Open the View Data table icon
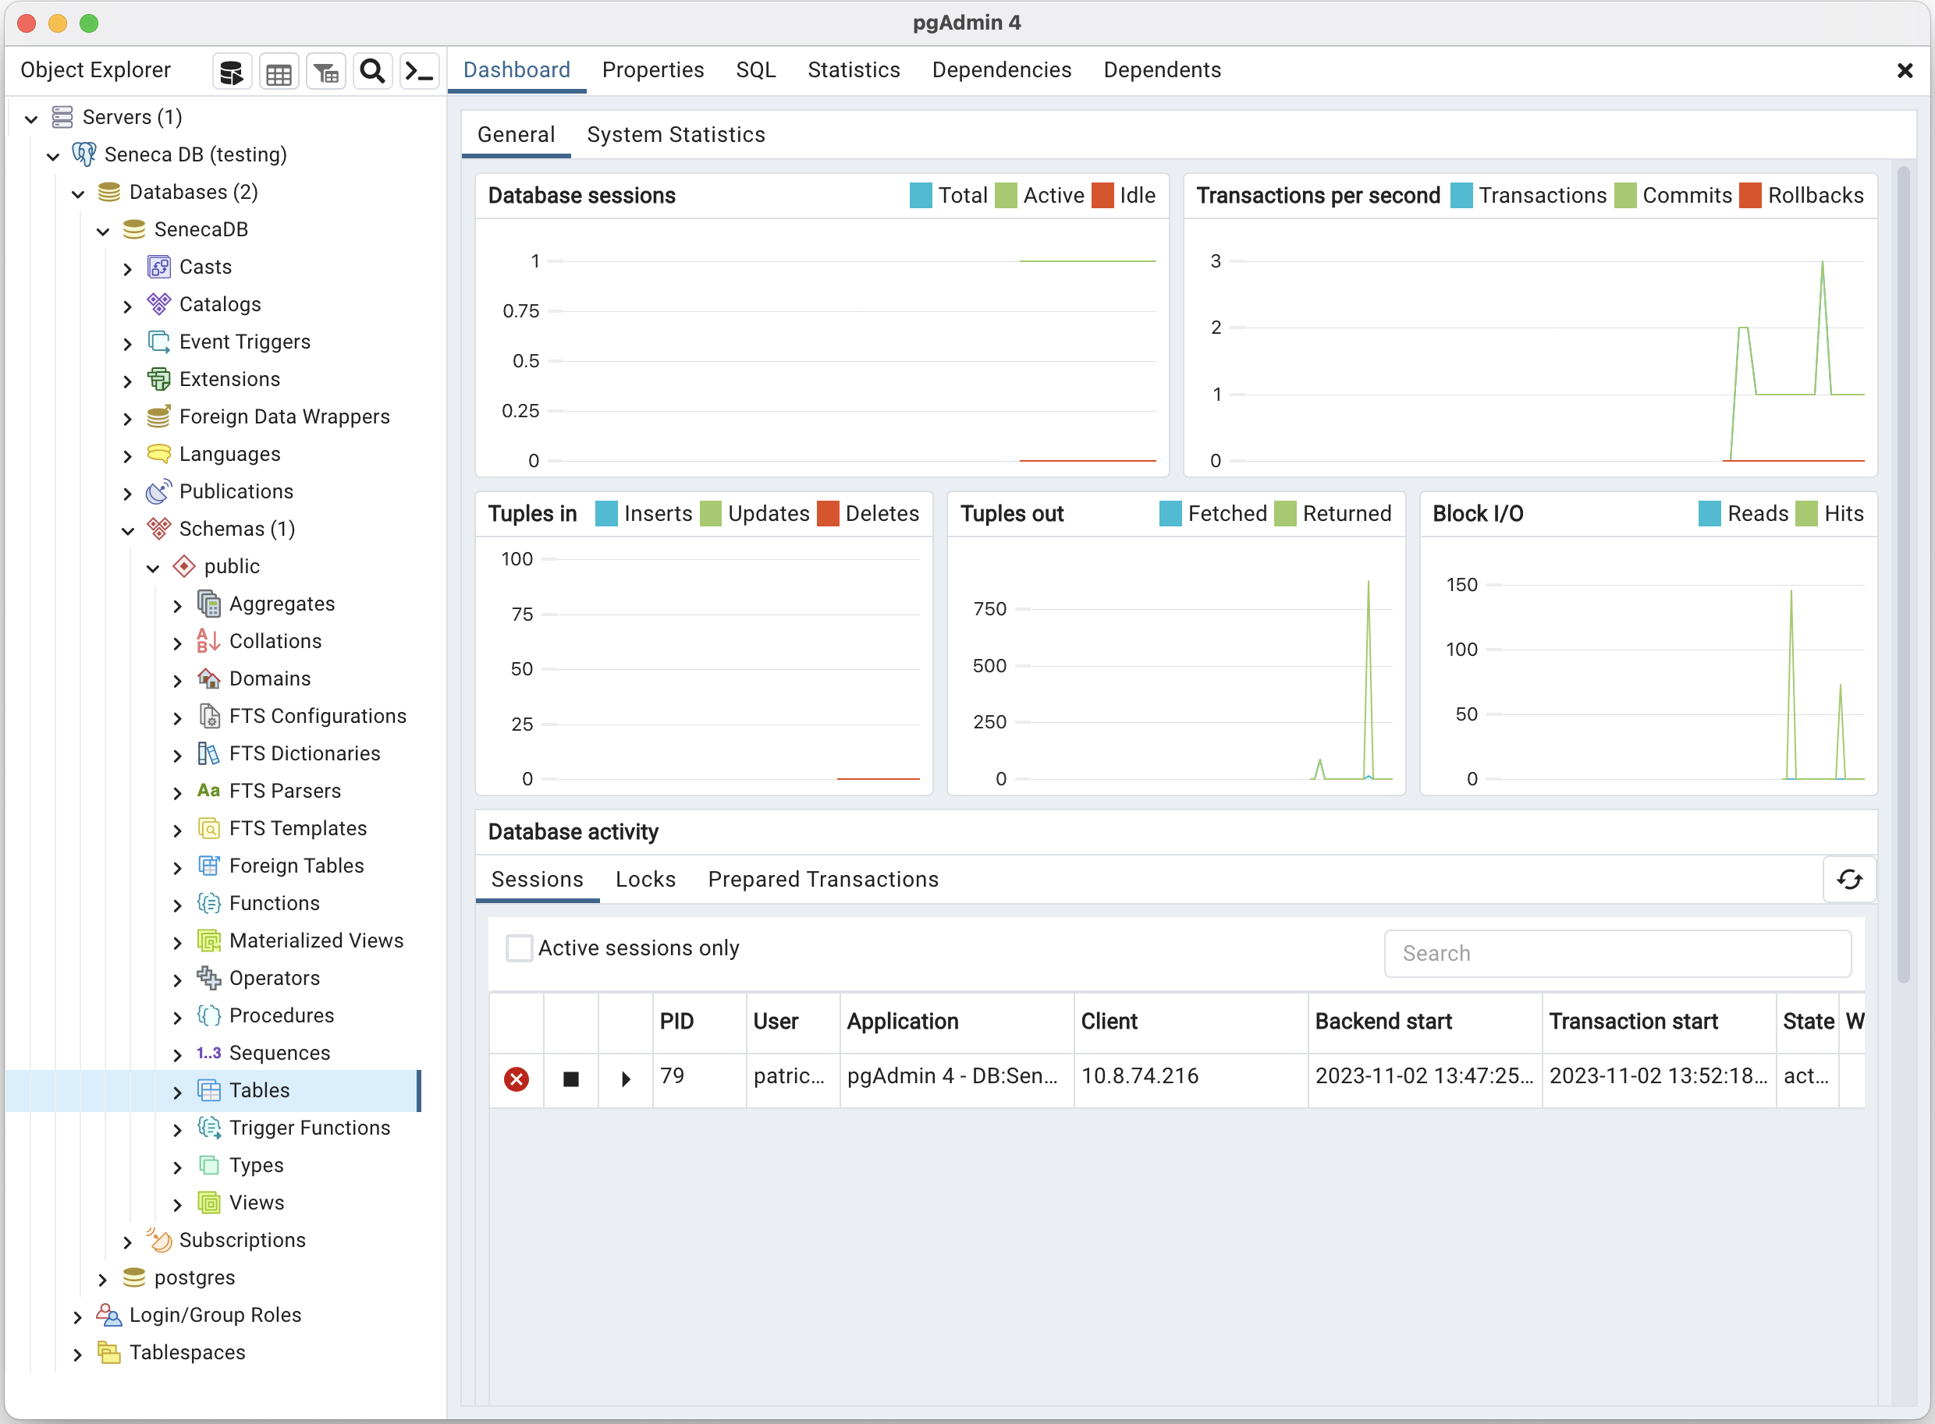Viewport: 1935px width, 1424px height. coord(279,72)
